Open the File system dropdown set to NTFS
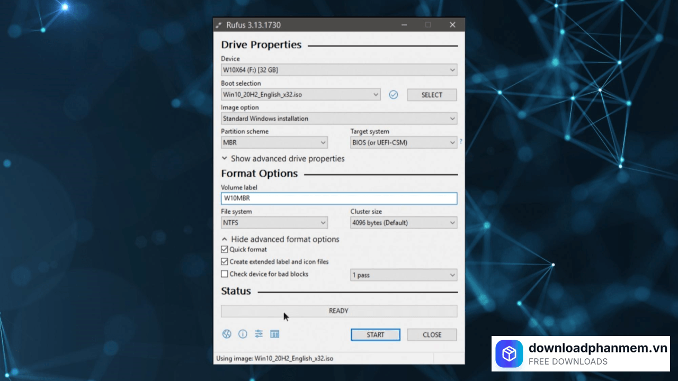The height and width of the screenshot is (381, 678). click(x=274, y=223)
